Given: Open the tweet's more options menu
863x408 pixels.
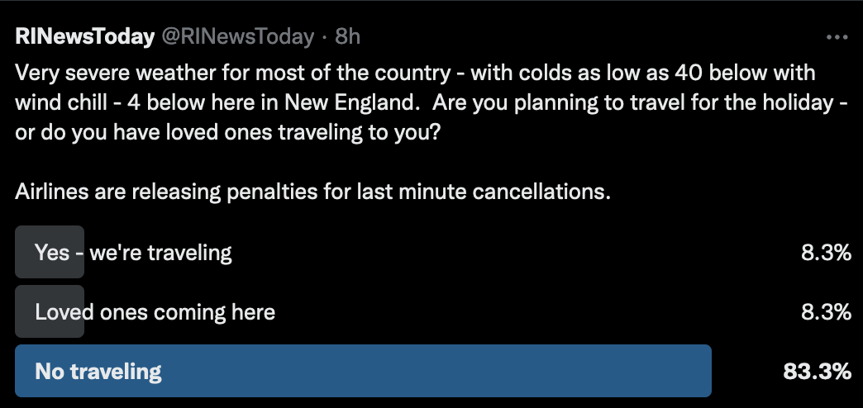Looking at the screenshot, I should pos(837,37).
